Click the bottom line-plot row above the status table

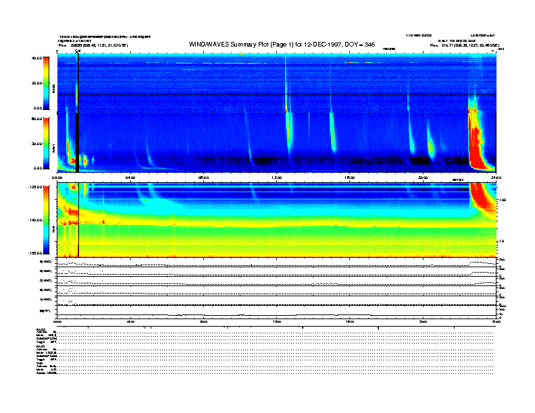tap(276, 312)
